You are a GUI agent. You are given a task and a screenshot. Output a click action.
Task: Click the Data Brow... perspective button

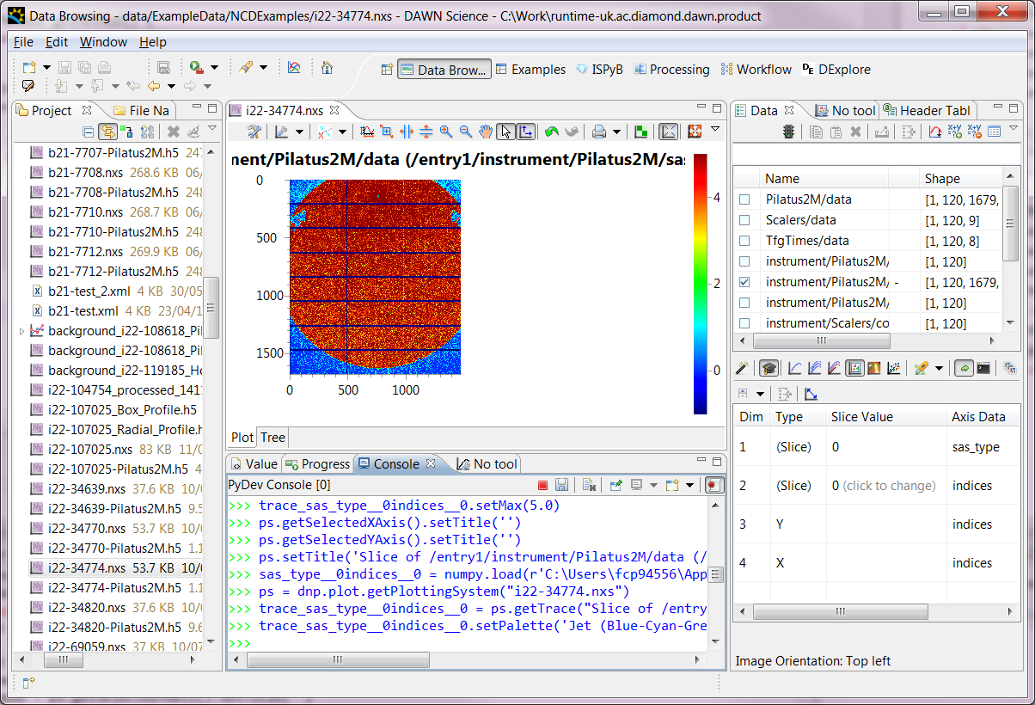pos(444,70)
